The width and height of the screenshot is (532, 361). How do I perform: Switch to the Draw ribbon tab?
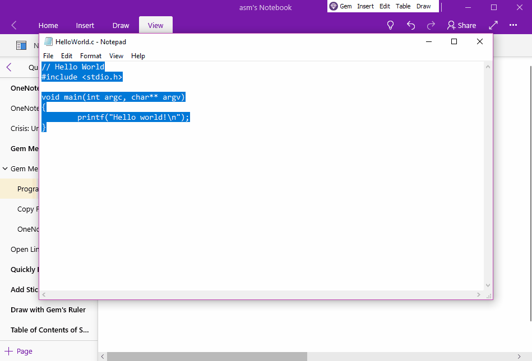pos(121,25)
